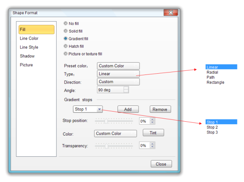The width and height of the screenshot is (244, 182).
Task: Select Gradient fill radio button
Action: coord(65,39)
